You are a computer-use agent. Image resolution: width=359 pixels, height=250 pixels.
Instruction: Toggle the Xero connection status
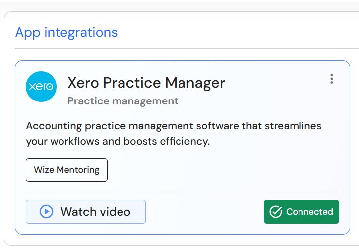301,212
